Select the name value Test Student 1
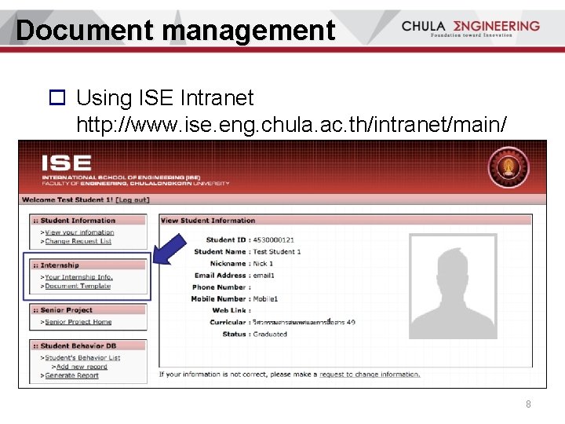Viewport: 565px width, 424px height. point(277,252)
